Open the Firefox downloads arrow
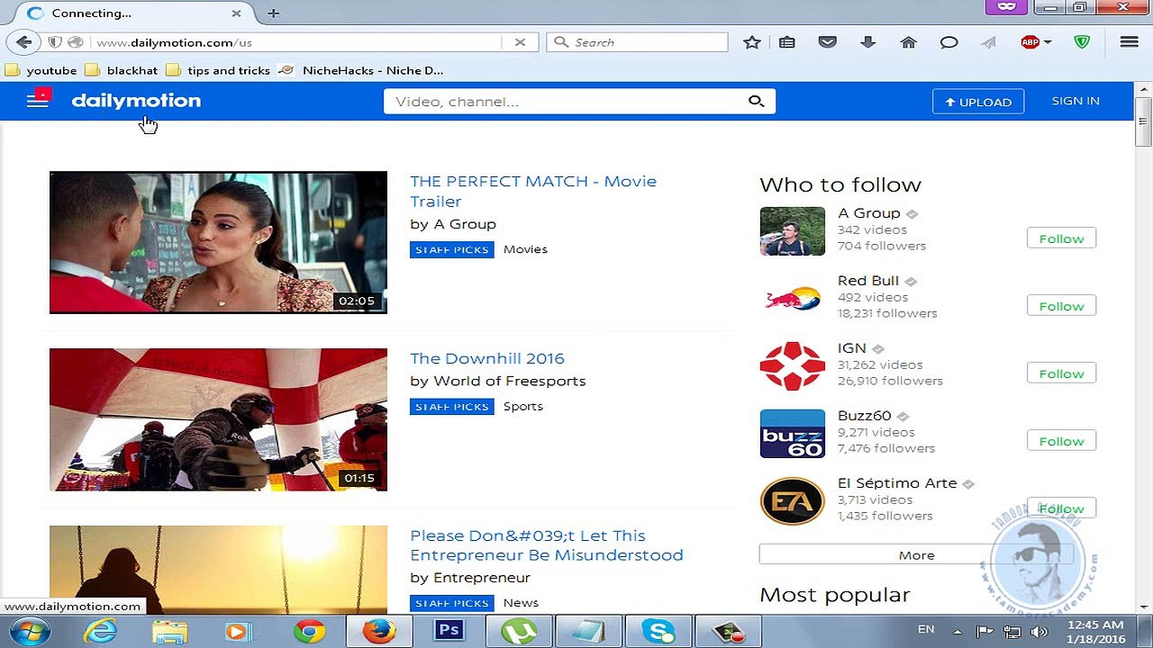Viewport: 1153px width, 648px height. (868, 42)
